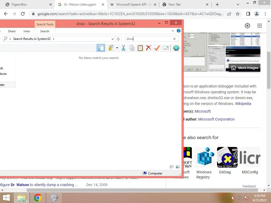Switch to the PigeonBox browser tab

pos(28,4)
